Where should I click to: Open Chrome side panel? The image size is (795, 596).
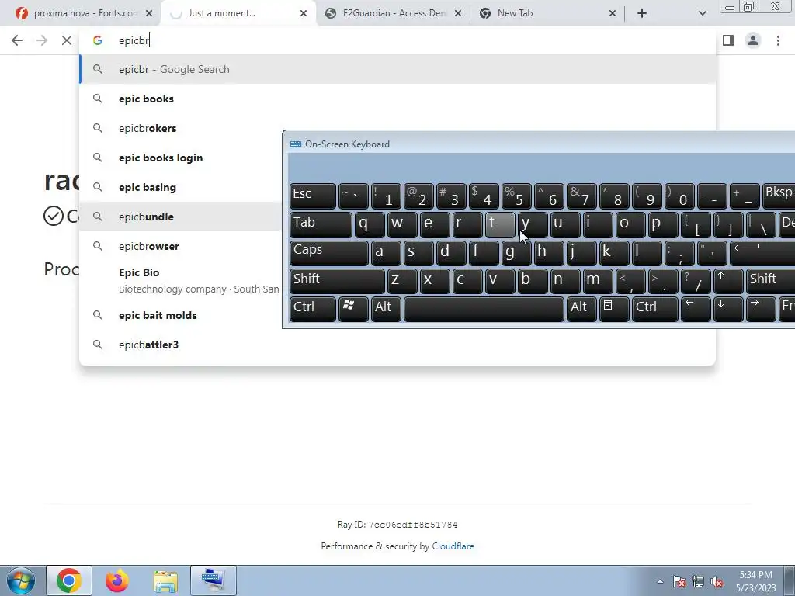click(x=728, y=40)
